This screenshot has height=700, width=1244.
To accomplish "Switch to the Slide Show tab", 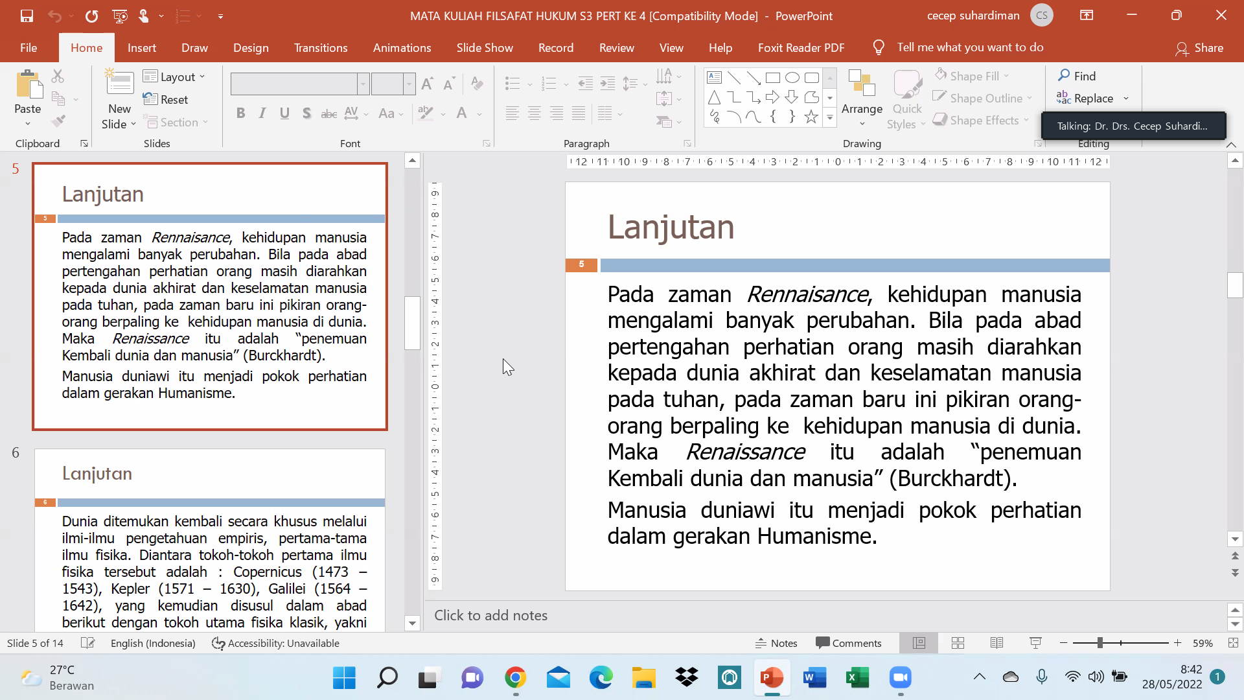I will pyautogui.click(x=484, y=48).
